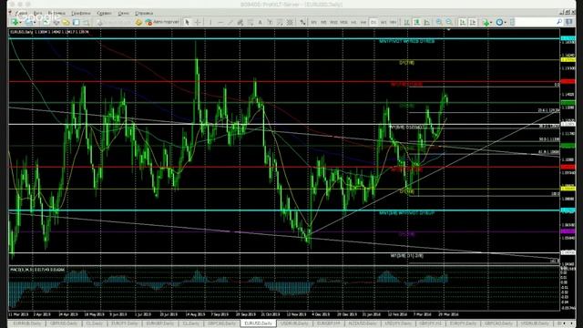Open the Сервис menu
This screenshot has width=583, height=328.
(x=104, y=13)
